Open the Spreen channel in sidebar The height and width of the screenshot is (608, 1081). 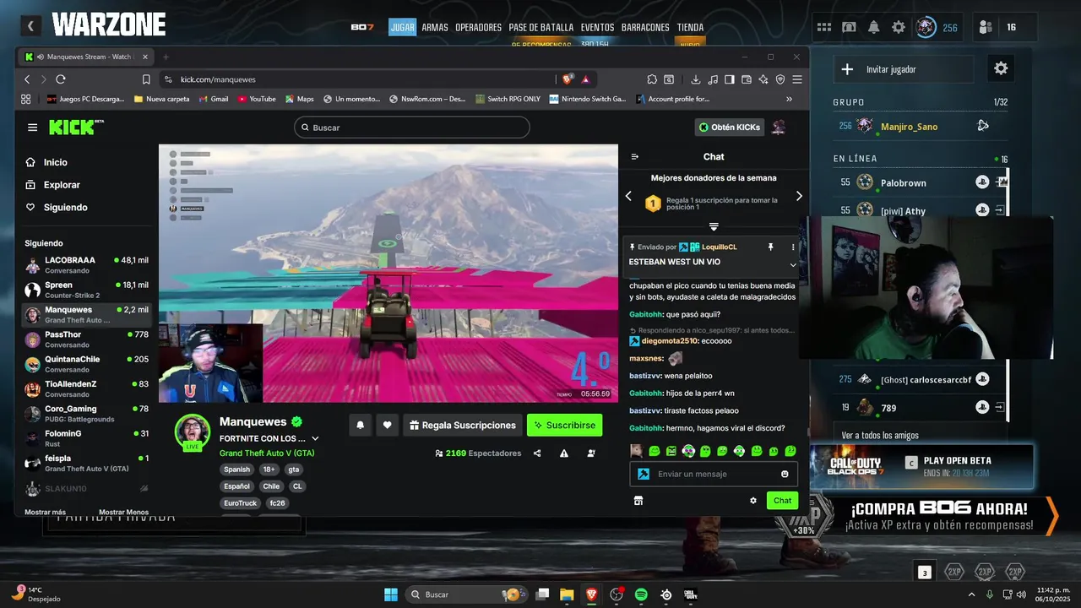click(x=86, y=290)
